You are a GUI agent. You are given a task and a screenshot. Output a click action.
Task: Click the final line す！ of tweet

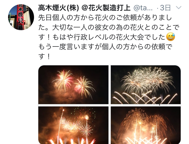[44, 56]
